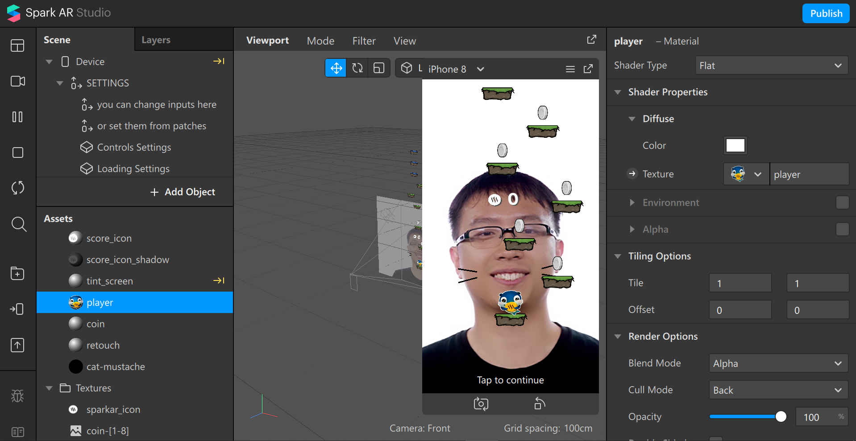Select the rotate manipulator tool
The height and width of the screenshot is (441, 856).
pyautogui.click(x=357, y=68)
